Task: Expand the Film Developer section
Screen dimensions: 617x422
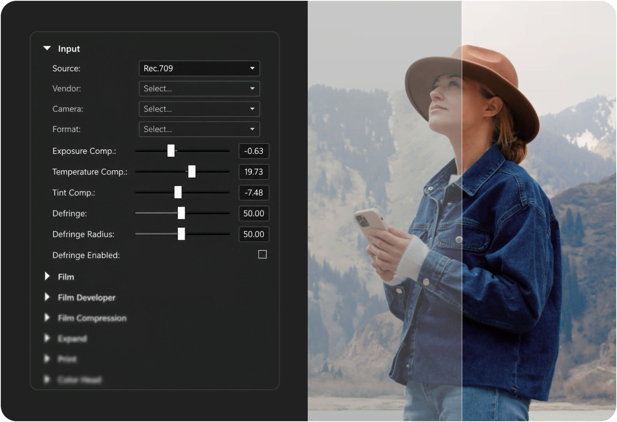Action: [x=47, y=297]
